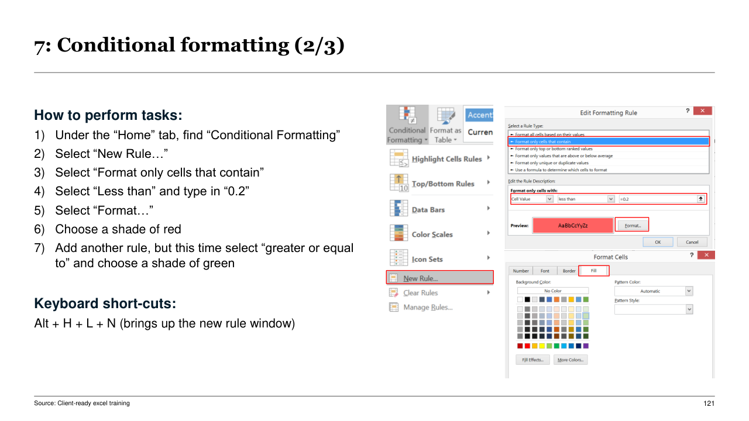Expand the Pattern Color Automatic dropdown

[688, 291]
